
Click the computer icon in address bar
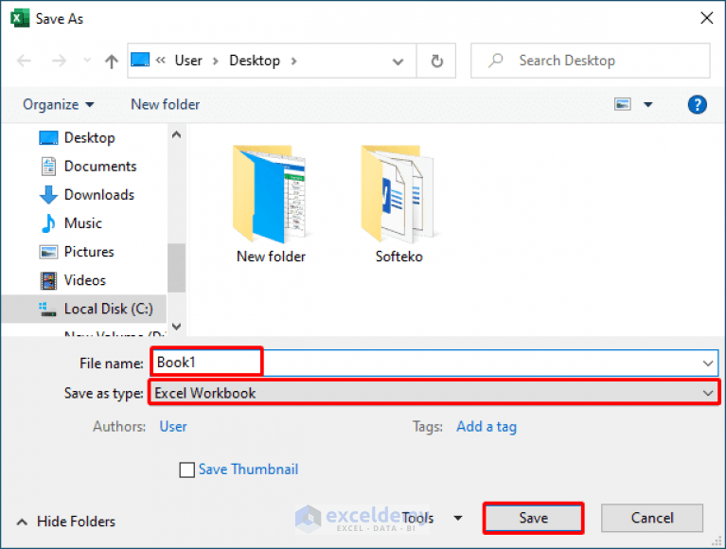140,61
